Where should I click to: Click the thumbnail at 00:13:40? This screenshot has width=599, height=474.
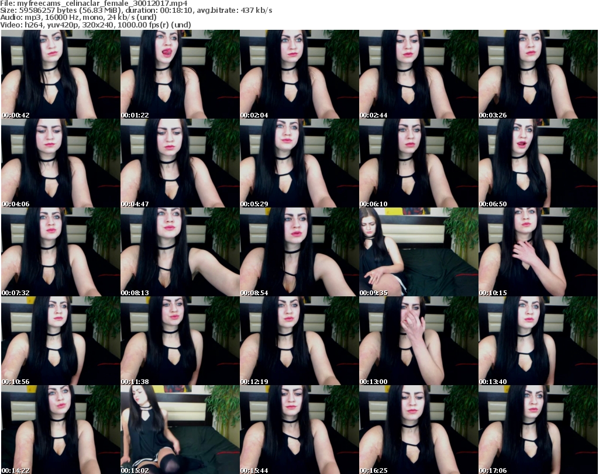pos(538,341)
